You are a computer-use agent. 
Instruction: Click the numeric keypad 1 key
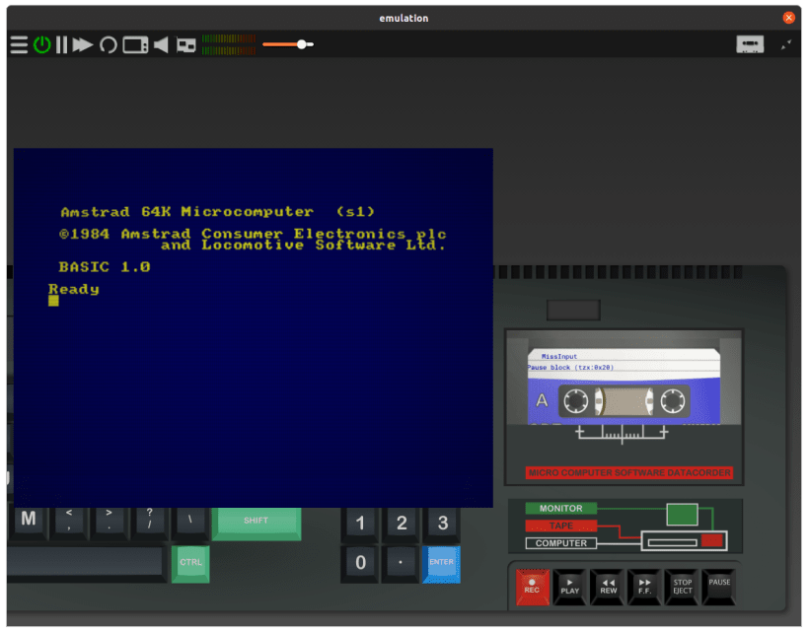coord(360,524)
